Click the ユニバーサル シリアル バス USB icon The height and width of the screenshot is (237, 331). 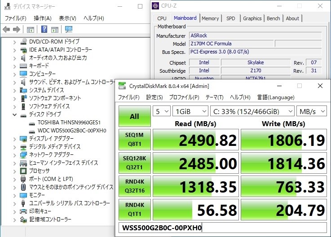23,203
